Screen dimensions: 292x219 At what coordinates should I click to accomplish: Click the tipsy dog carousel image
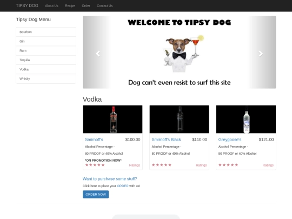coord(180,52)
